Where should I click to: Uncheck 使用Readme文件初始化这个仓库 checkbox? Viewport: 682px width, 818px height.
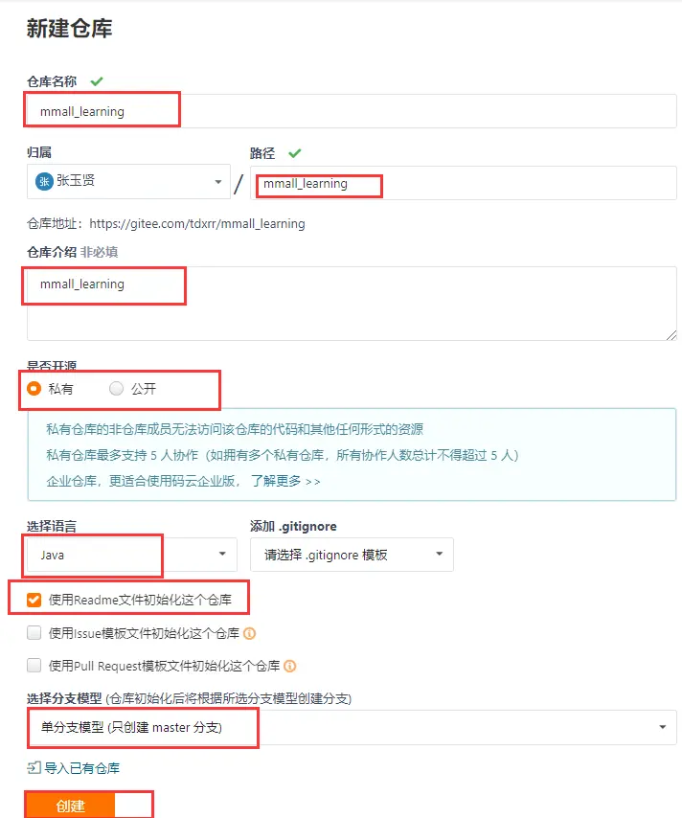(34, 600)
